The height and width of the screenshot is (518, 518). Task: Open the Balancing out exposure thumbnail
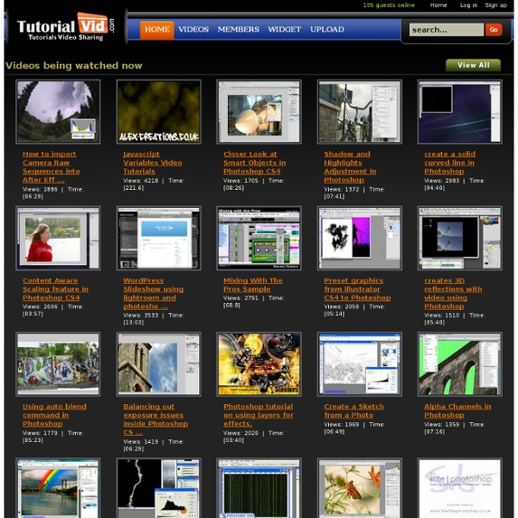click(159, 364)
